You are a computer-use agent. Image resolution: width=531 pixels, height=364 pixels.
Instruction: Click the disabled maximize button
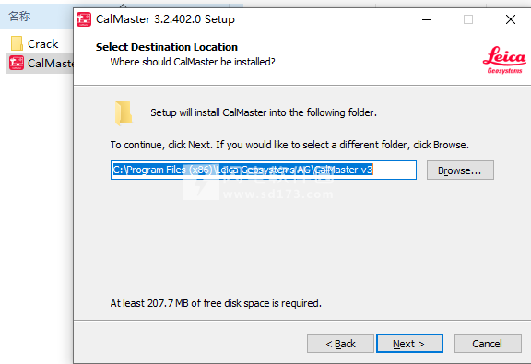468,19
